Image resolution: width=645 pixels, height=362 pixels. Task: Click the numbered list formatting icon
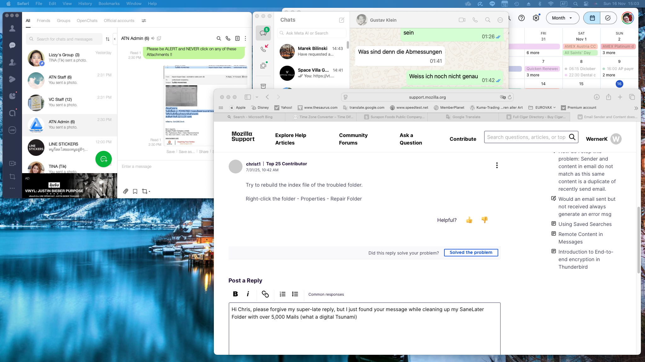(x=282, y=294)
